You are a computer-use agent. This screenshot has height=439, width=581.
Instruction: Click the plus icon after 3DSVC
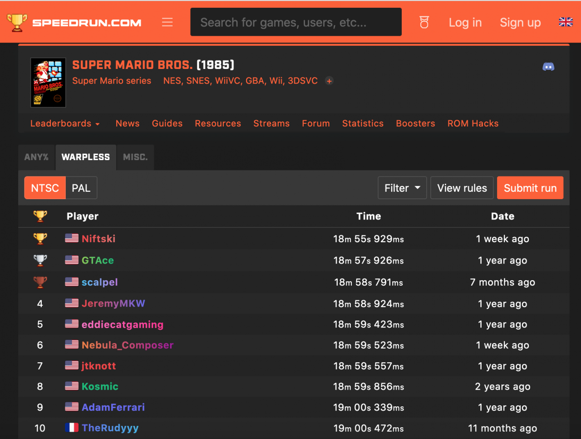[x=330, y=81]
